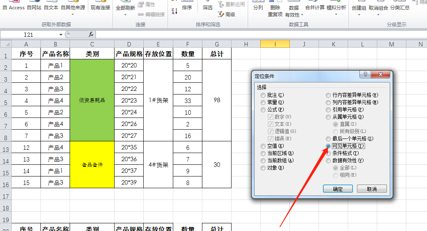Image resolution: width=427 pixels, height=231 pixels.
Task: Click into the formula bar
Action: 261,34
